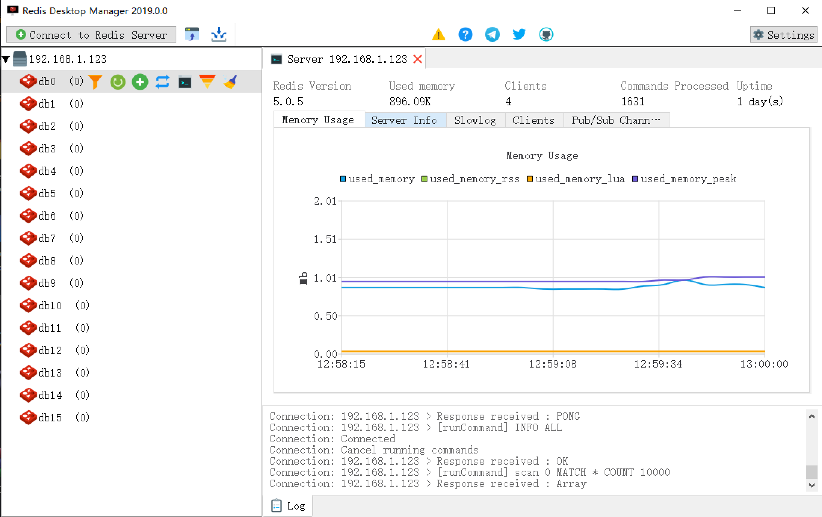Image resolution: width=822 pixels, height=517 pixels.
Task: Flush db0 using the broom icon
Action: 231,81
